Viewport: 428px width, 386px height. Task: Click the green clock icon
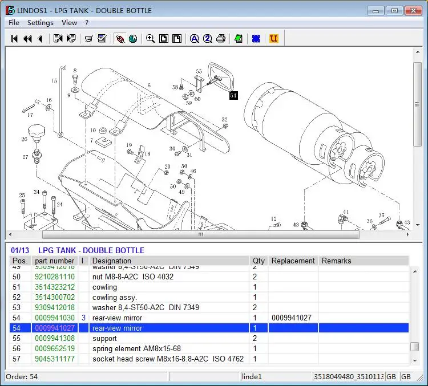coord(133,39)
